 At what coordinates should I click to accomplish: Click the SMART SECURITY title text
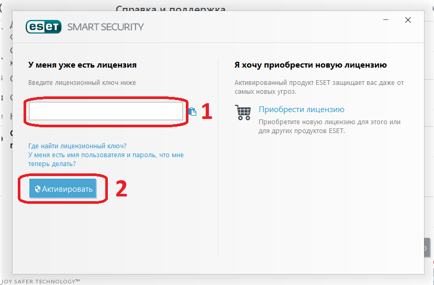click(x=105, y=27)
